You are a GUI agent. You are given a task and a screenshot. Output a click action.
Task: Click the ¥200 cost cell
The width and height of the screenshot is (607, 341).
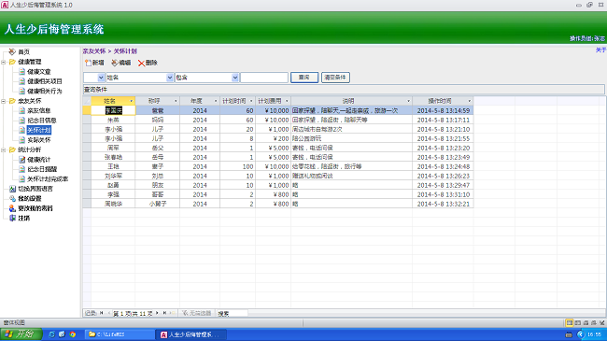tap(274, 138)
